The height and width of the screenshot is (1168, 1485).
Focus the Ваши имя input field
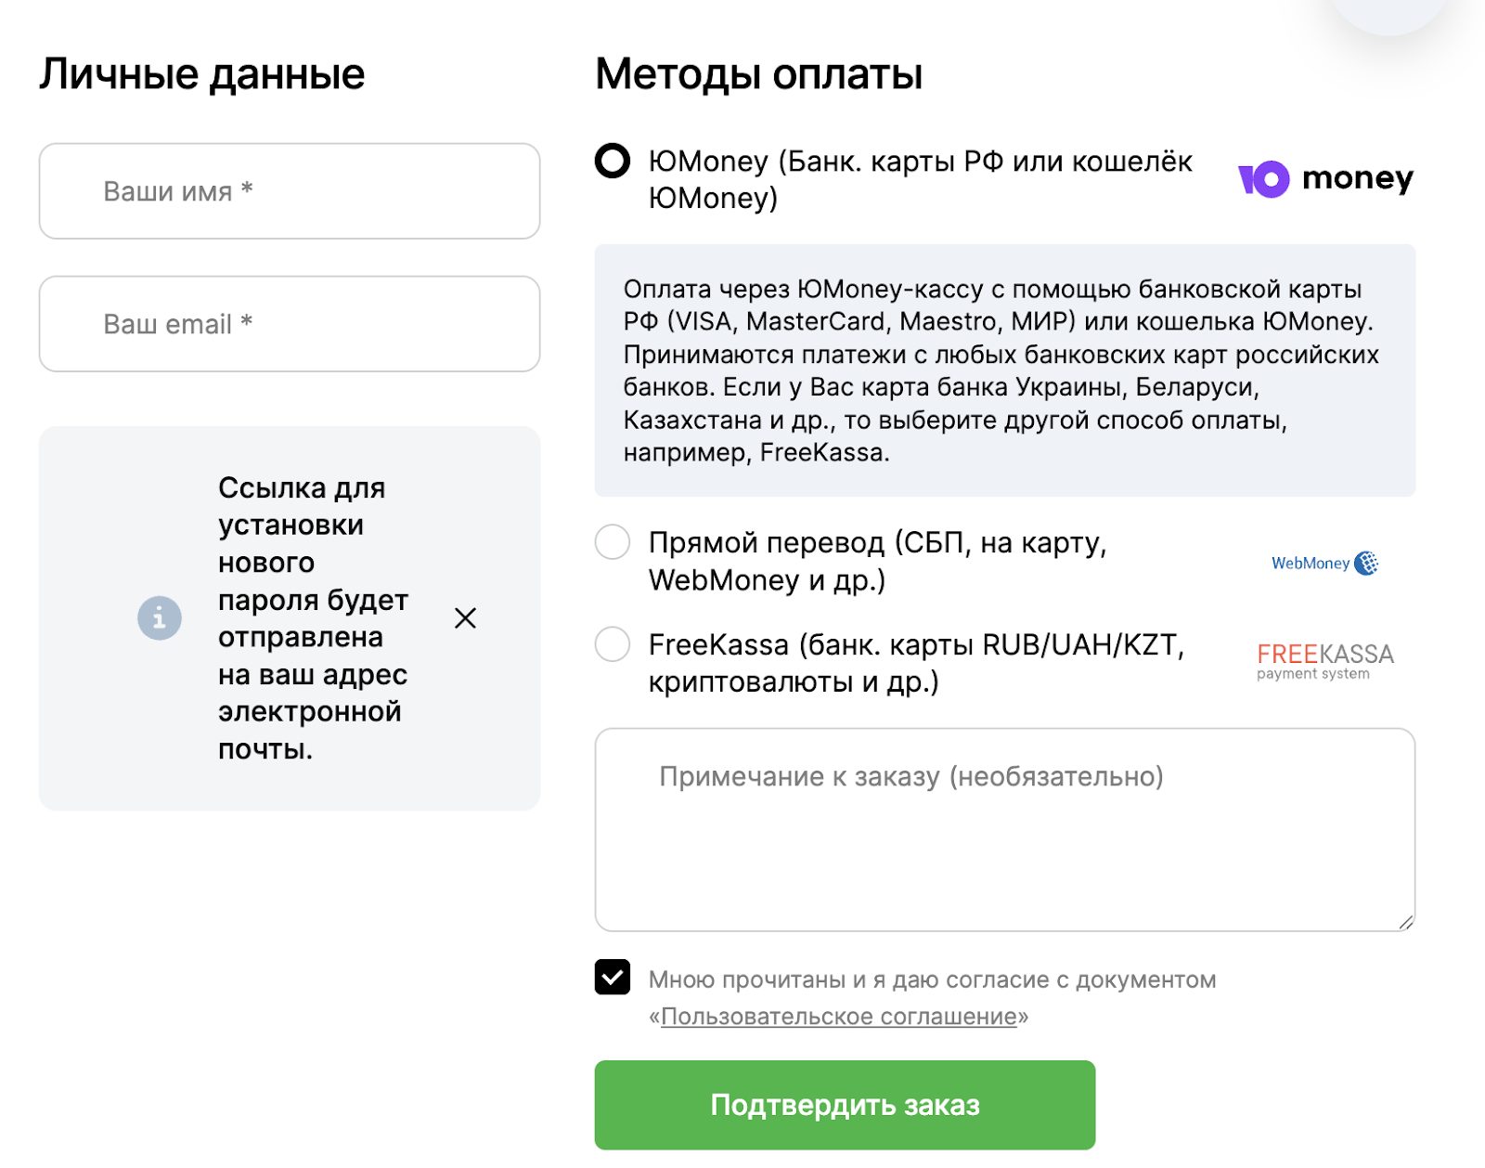tap(290, 191)
